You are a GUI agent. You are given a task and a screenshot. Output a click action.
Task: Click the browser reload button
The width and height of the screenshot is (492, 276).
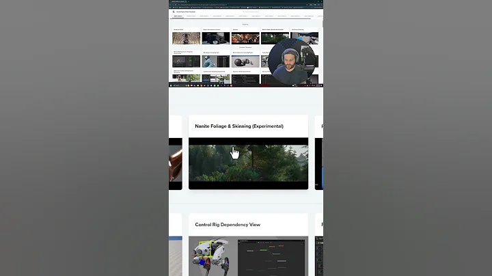[176, 5]
